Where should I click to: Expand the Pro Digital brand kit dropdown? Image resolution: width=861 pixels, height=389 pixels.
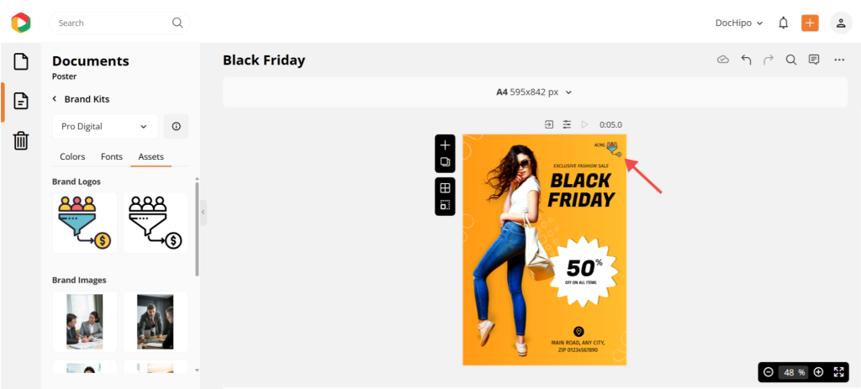coord(105,126)
